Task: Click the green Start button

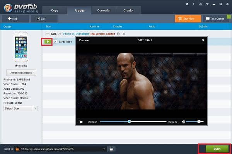Action: (x=217, y=149)
